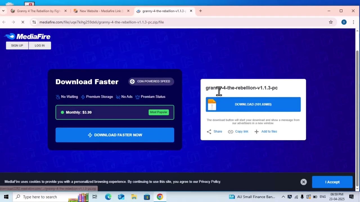Open Microsoft Store from taskbar
The width and height of the screenshot is (360, 202).
click(147, 197)
